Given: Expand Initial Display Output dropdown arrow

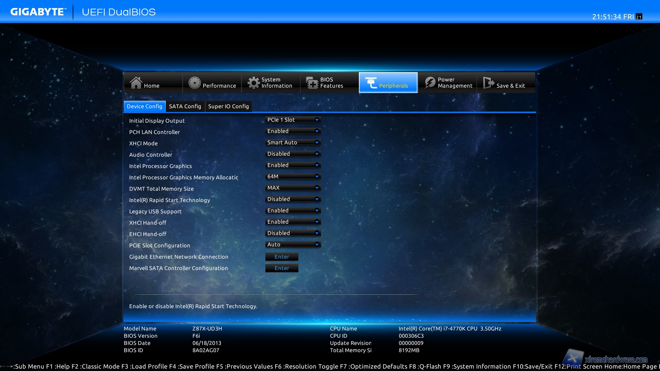Looking at the screenshot, I should (x=317, y=120).
